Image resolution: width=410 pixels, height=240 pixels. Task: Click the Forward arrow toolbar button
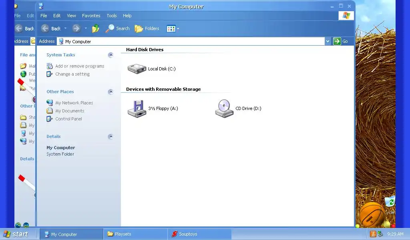76,28
